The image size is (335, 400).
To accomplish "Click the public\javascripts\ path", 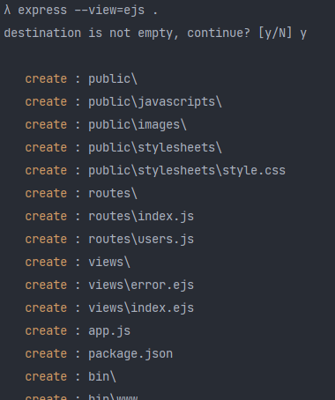I will tap(155, 102).
